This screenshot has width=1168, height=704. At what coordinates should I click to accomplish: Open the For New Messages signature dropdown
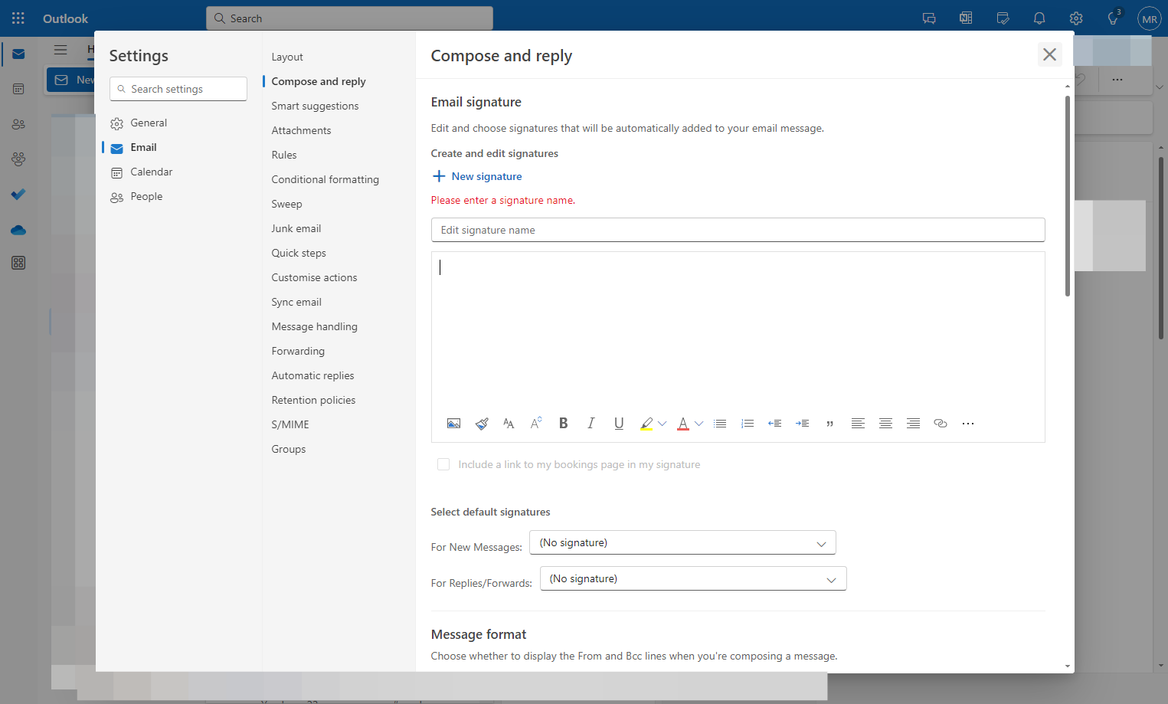[x=682, y=542]
